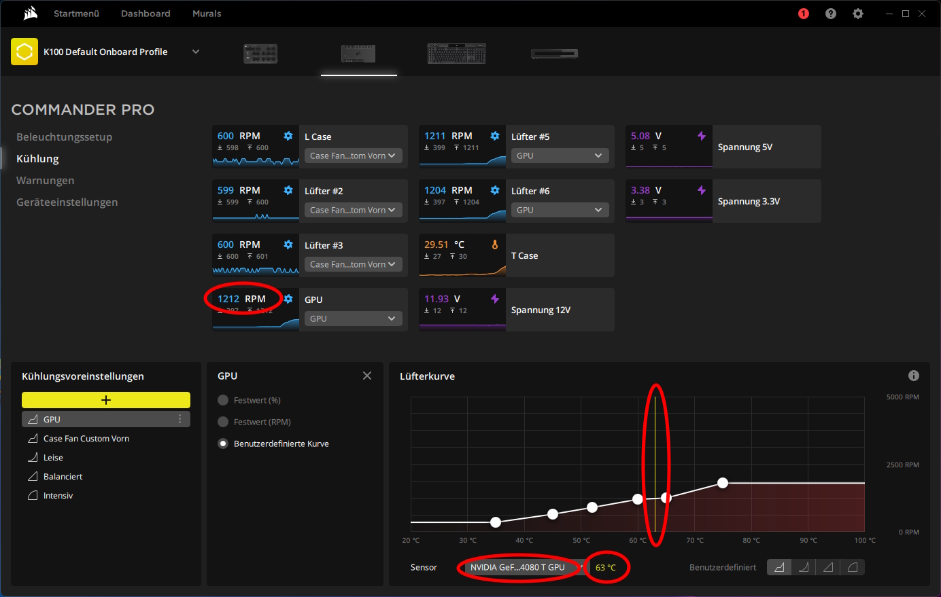Select the Festwert (RPM) radio option
The height and width of the screenshot is (597, 941).
(223, 422)
